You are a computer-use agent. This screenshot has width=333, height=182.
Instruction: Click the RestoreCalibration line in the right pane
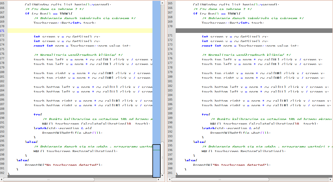tap(243, 151)
